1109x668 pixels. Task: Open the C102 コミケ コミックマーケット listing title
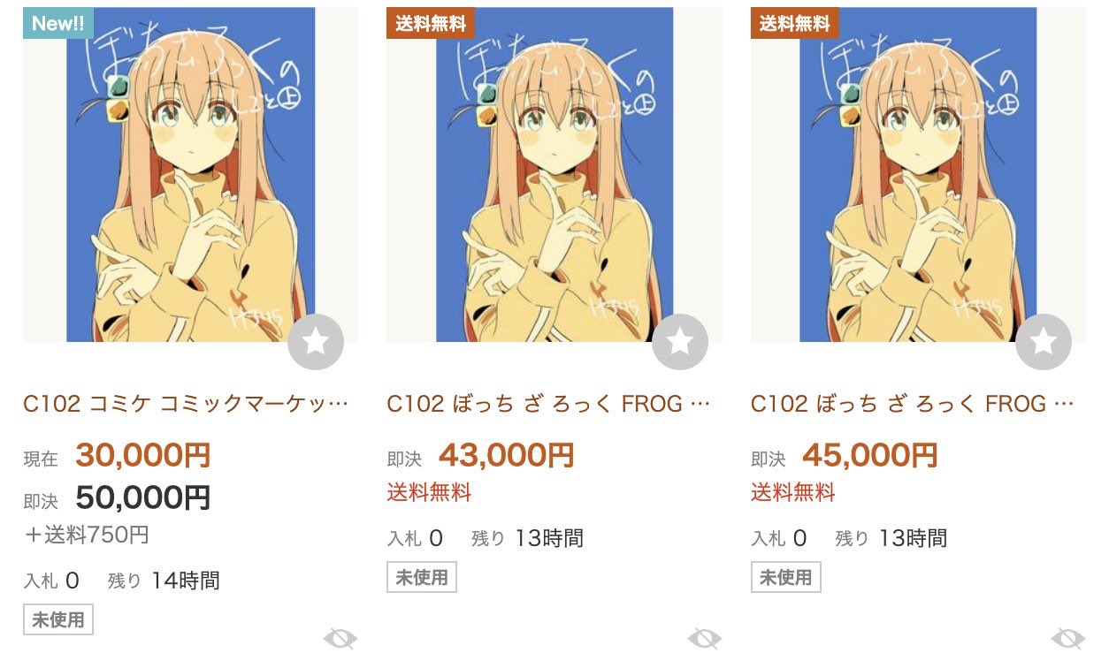tap(186, 404)
